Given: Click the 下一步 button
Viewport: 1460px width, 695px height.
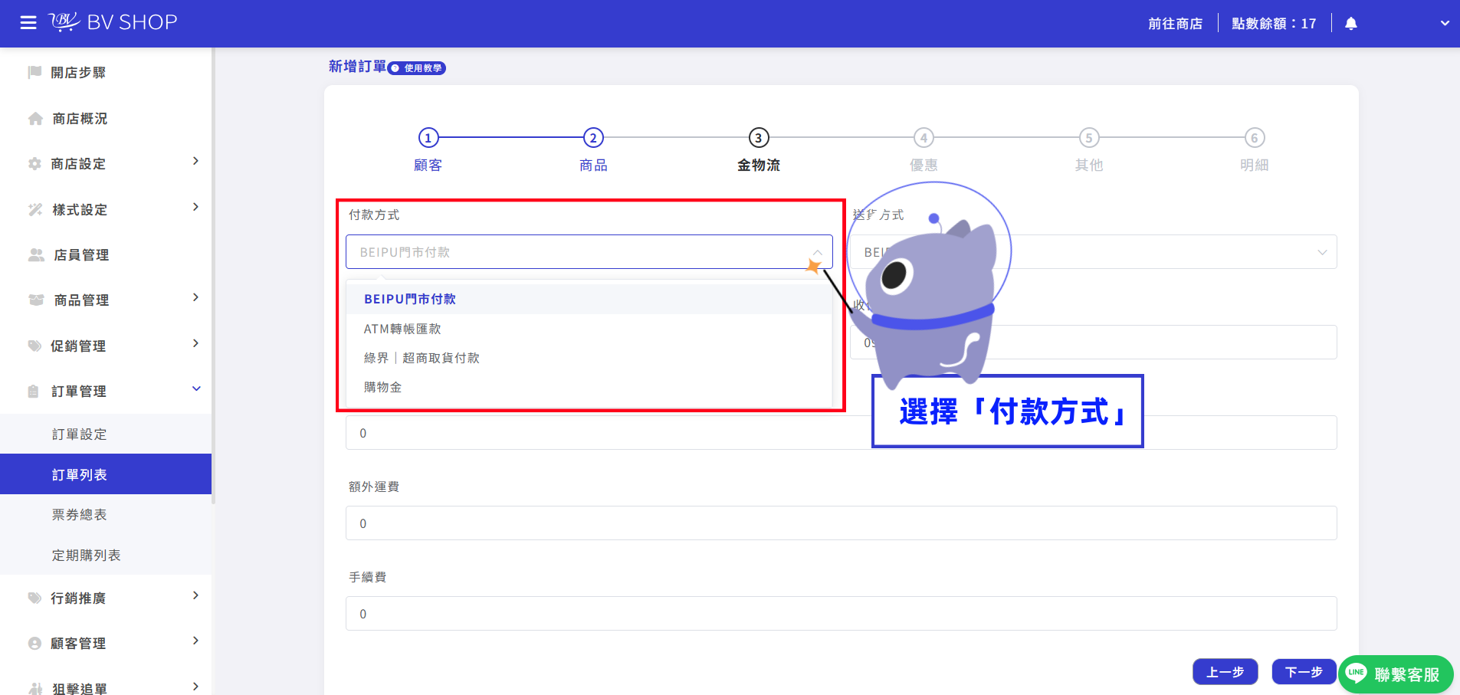Looking at the screenshot, I should pos(1304,672).
